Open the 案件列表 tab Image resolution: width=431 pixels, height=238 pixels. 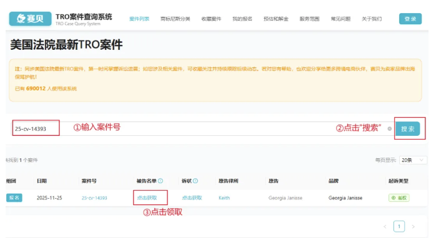pos(139,19)
